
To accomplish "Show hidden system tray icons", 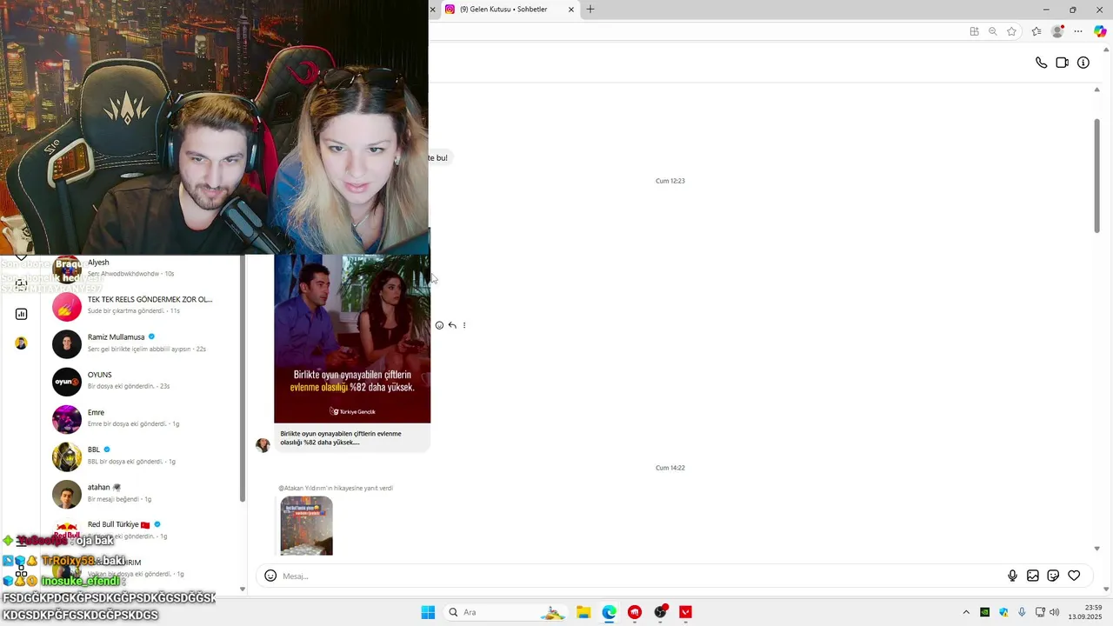I will (x=966, y=612).
